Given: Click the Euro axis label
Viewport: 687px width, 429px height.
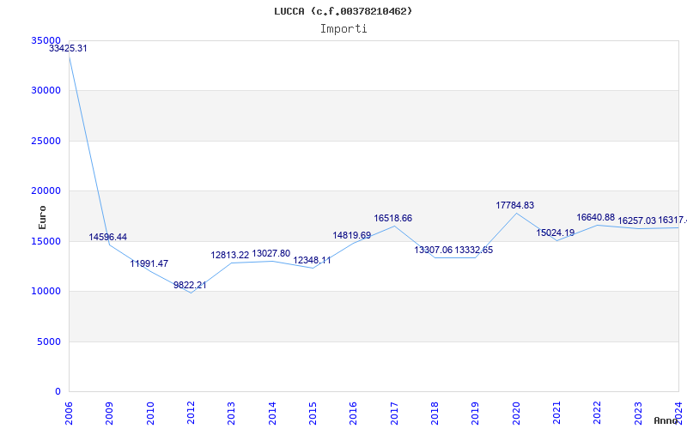Looking at the screenshot, I should tap(42, 218).
